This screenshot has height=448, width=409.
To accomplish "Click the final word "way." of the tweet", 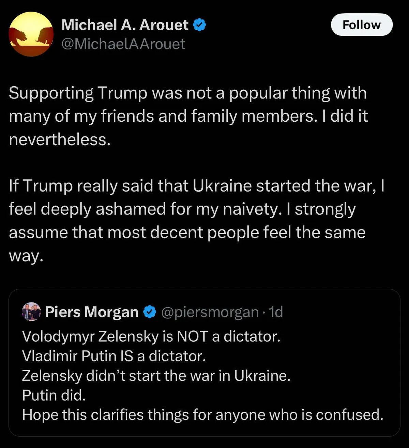I will [x=26, y=256].
